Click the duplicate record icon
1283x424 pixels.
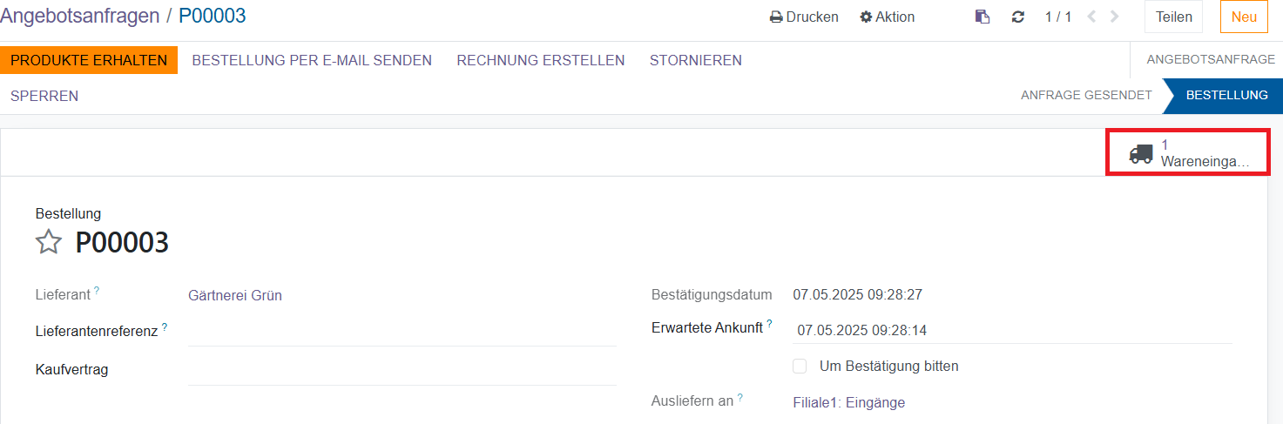pos(983,17)
